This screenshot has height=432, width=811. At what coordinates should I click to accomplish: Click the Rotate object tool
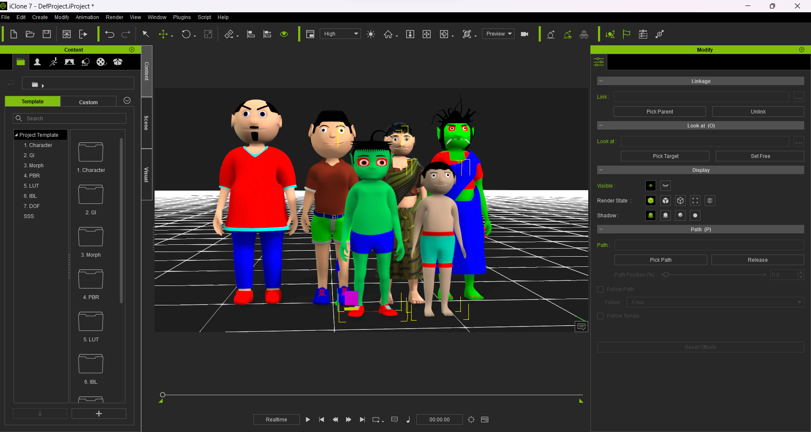tap(186, 34)
